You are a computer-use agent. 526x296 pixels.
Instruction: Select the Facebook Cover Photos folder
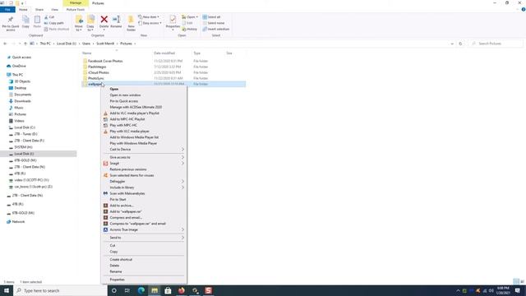point(105,61)
